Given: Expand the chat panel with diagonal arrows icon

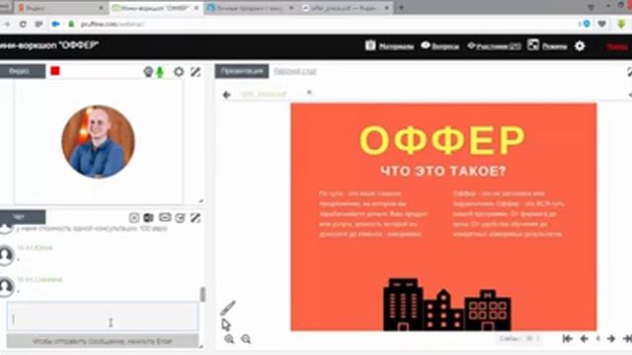Looking at the screenshot, I should click(x=196, y=217).
